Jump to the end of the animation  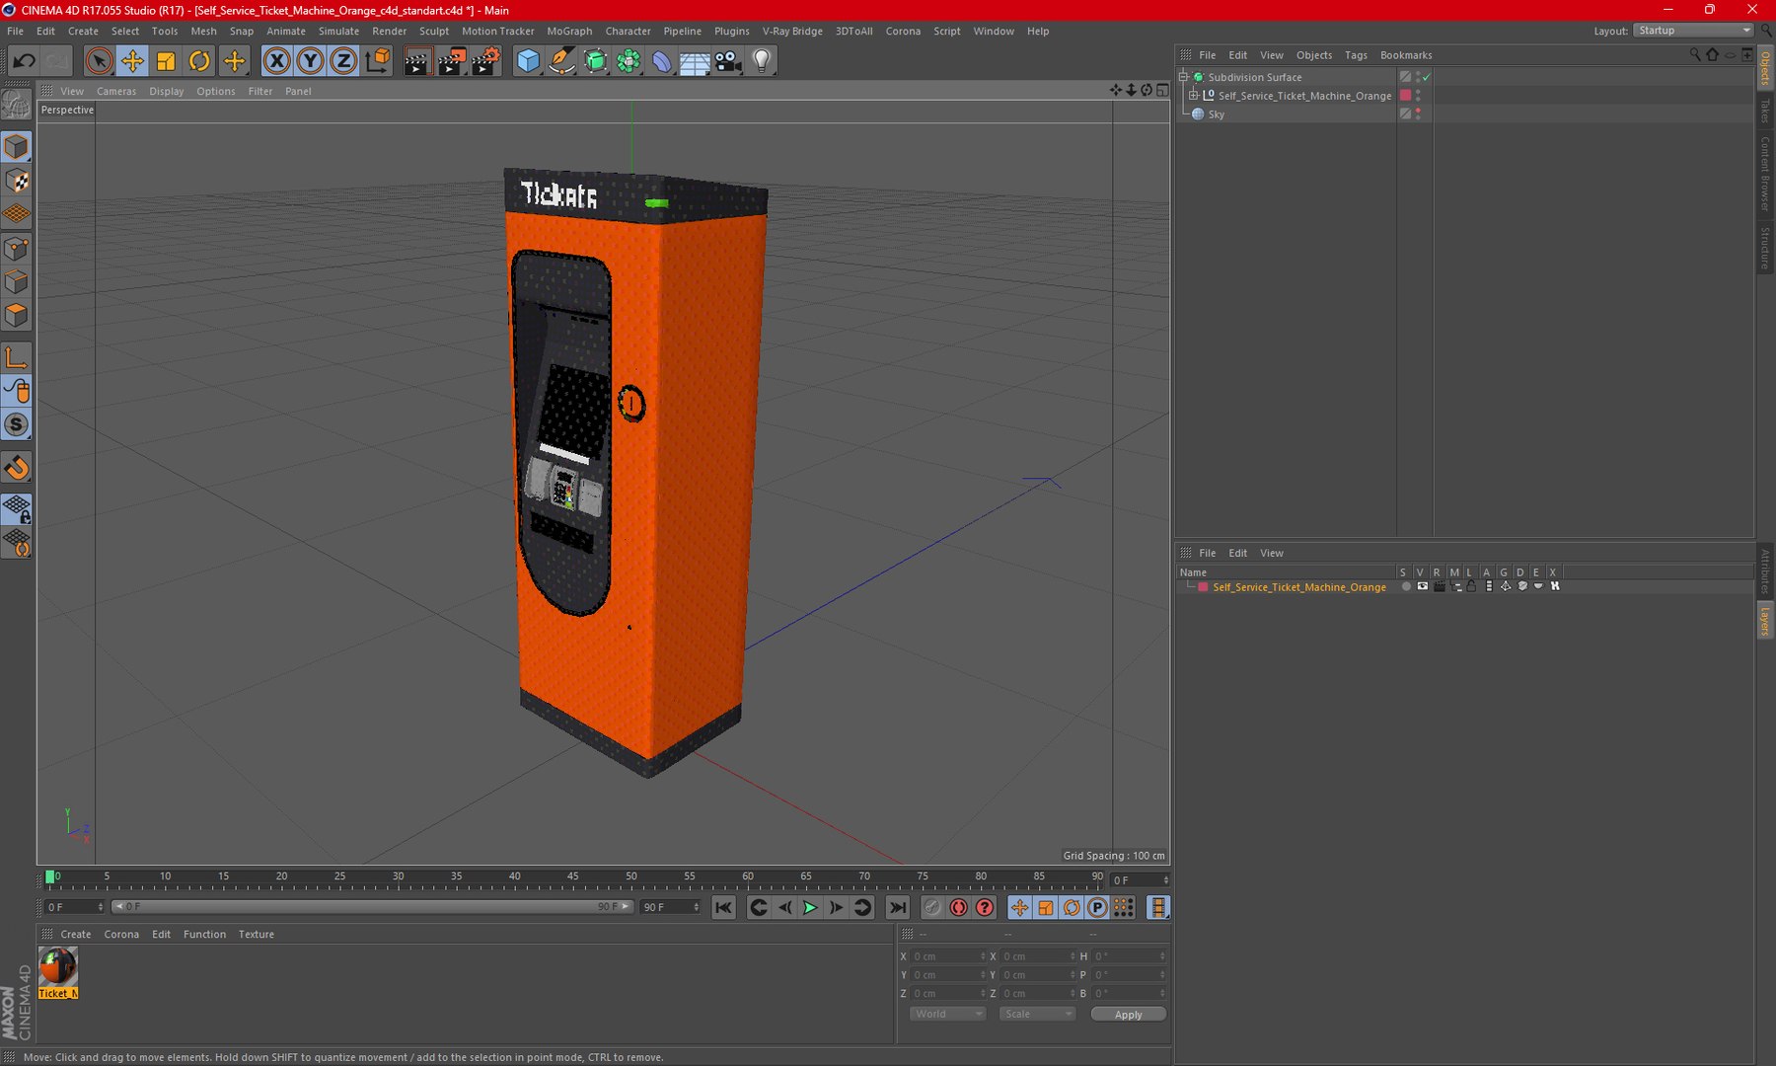pos(897,907)
